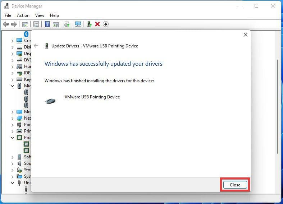The width and height of the screenshot is (283, 204).
Task: Expand the Storage controllers tree node
Action: tap(12, 170)
